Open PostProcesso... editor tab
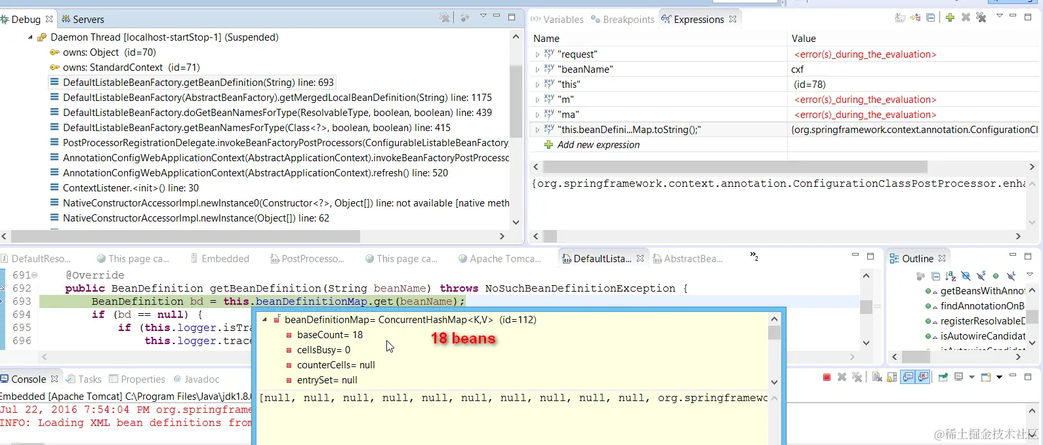Viewport: 1043px width, 445px height. click(307, 259)
